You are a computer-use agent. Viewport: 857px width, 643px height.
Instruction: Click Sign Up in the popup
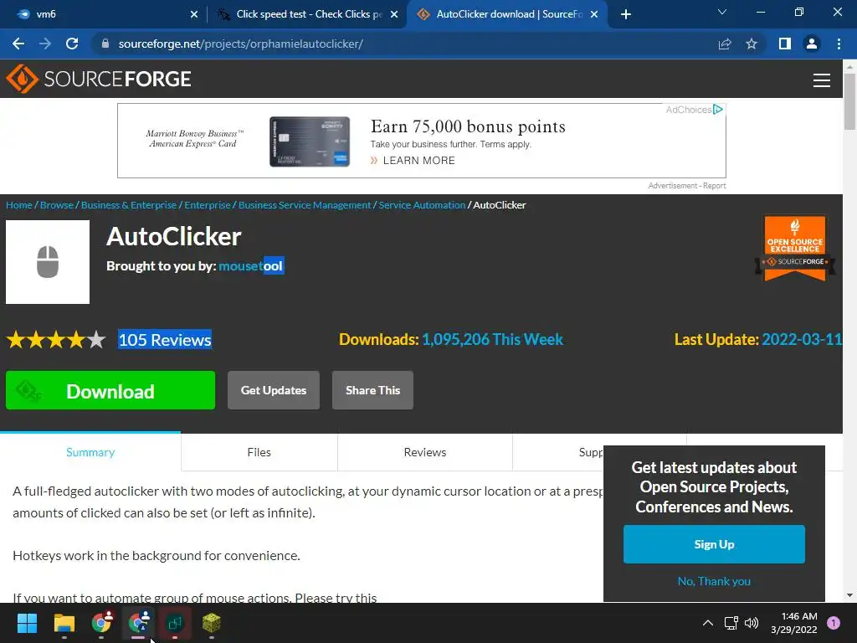(714, 544)
